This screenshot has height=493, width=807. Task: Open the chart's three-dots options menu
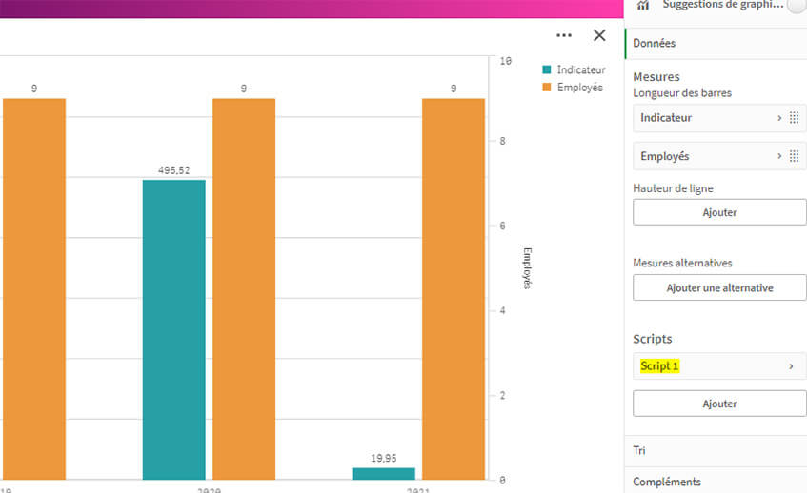pyautogui.click(x=563, y=35)
